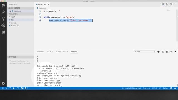
Task: Click line number 1 in the gutter
Action: pos(40,11)
